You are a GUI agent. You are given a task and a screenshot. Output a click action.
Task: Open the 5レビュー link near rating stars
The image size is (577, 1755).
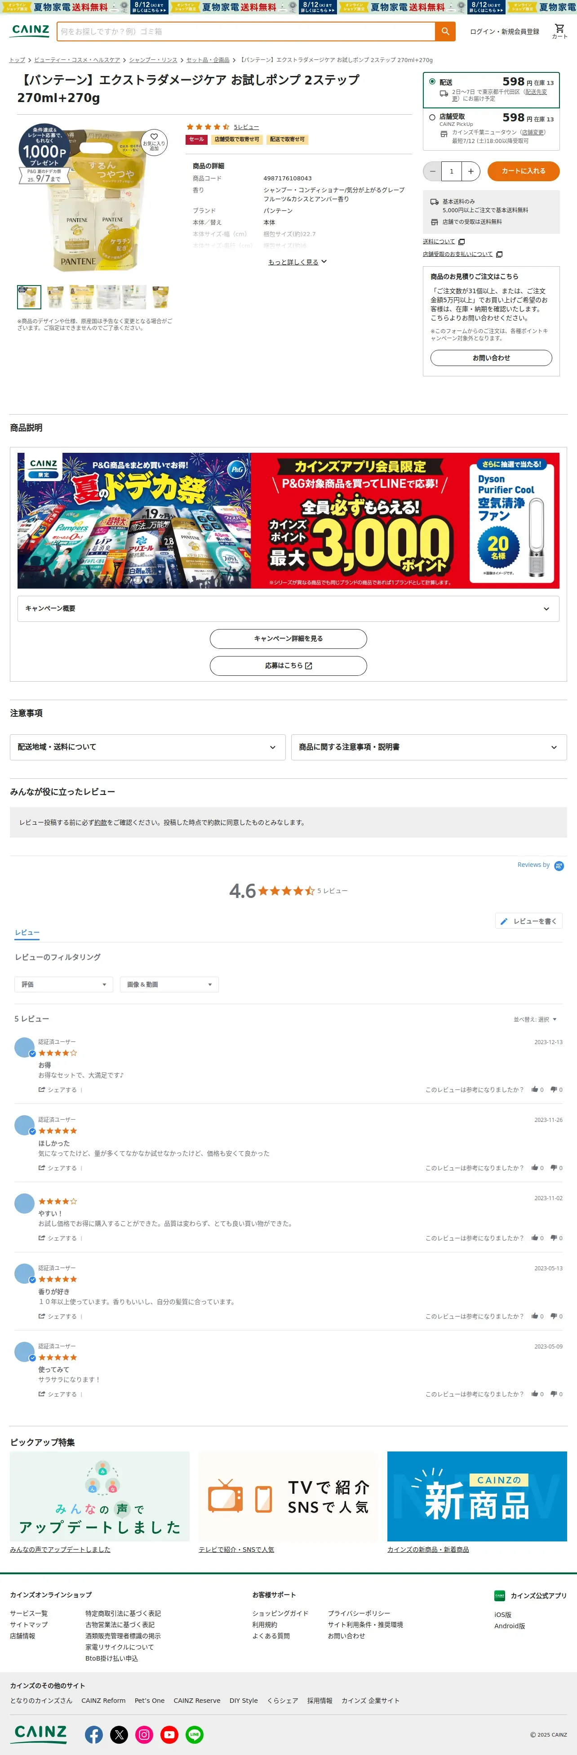point(246,127)
